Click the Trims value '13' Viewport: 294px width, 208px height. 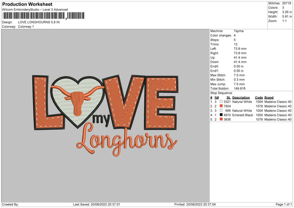point(236,44)
